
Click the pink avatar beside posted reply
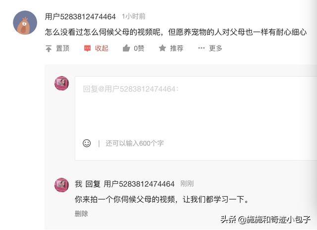(61, 185)
